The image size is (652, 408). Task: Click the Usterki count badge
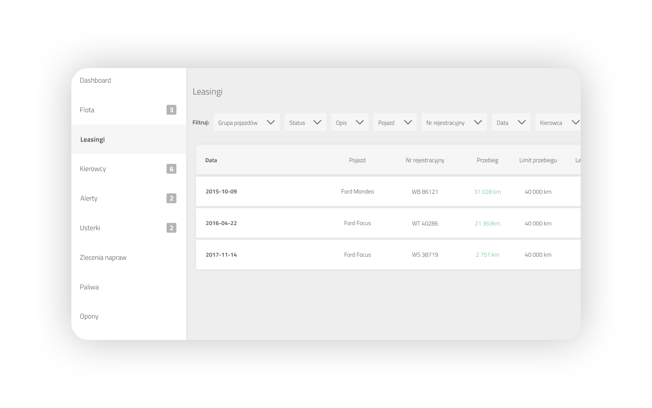tap(171, 228)
